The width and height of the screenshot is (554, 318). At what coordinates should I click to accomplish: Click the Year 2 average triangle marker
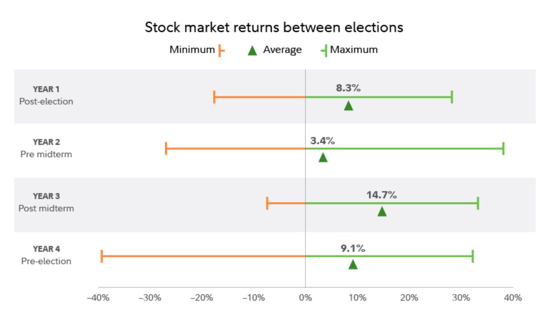pyautogui.click(x=323, y=157)
